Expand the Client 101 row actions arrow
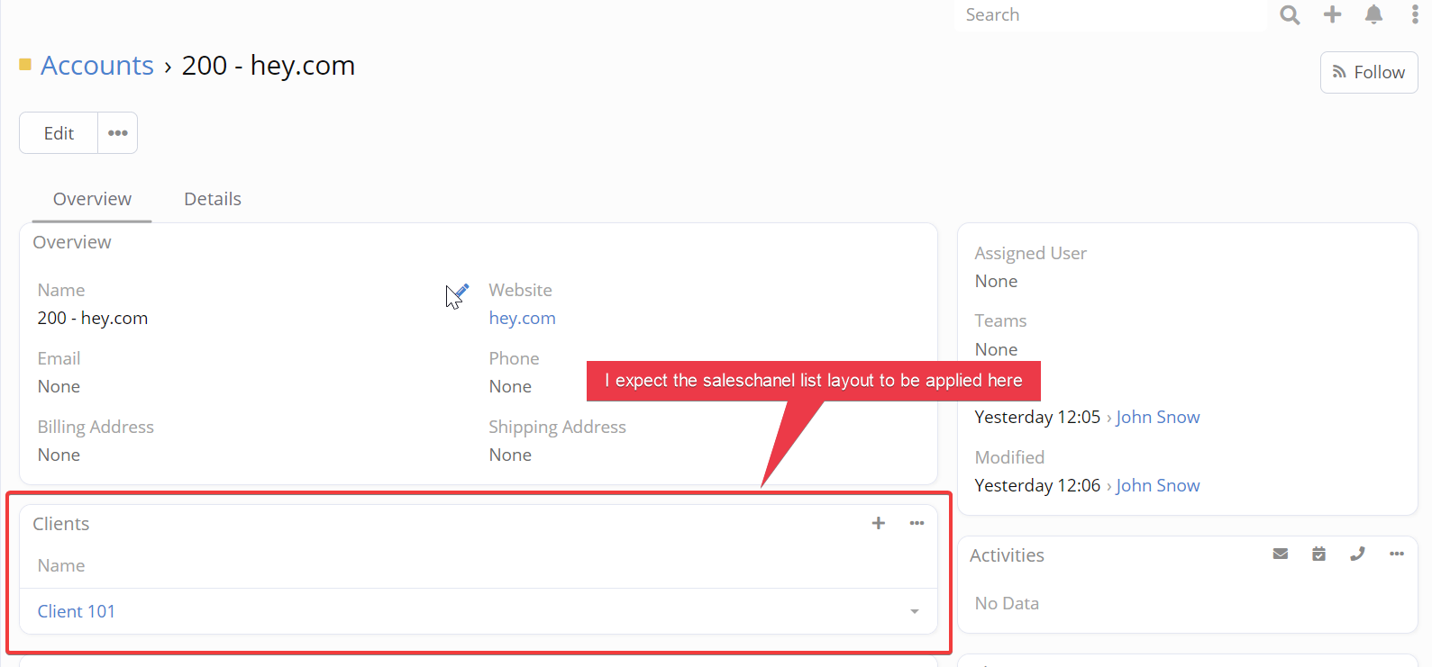 pyautogui.click(x=915, y=611)
